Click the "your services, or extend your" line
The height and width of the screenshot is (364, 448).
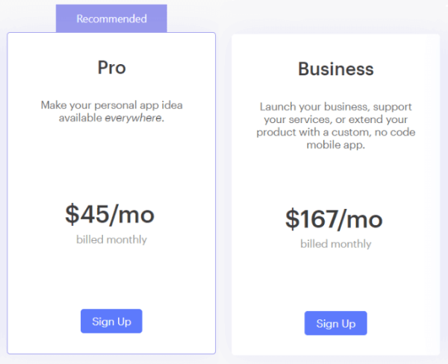tap(335, 119)
